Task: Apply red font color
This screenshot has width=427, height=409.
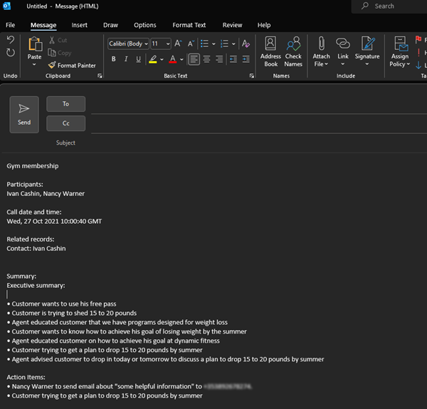Action: tap(173, 59)
